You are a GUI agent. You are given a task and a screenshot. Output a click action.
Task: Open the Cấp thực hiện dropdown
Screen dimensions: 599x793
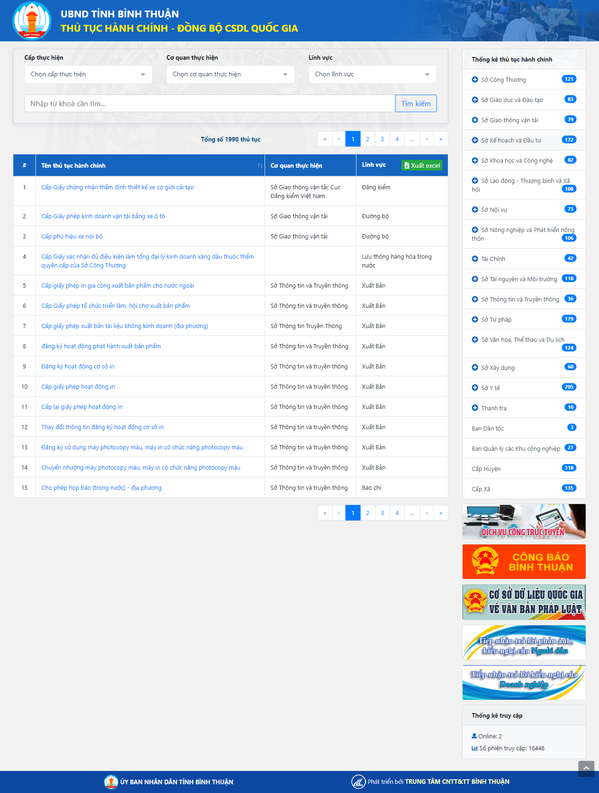(88, 74)
